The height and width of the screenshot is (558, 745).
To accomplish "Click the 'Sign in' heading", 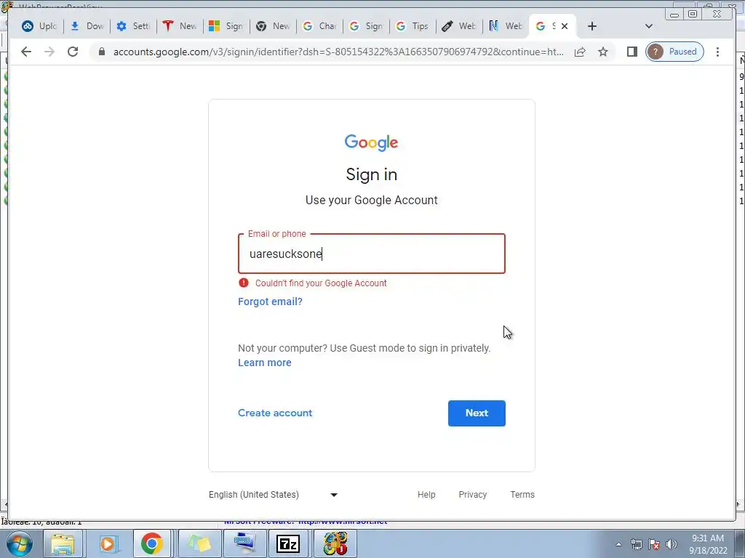I will click(372, 174).
